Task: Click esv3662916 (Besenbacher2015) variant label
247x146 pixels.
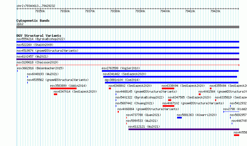Action: pos(40,68)
